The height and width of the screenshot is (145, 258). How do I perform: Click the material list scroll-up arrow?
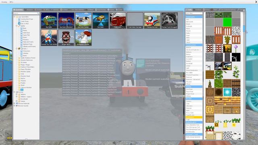click(244, 13)
